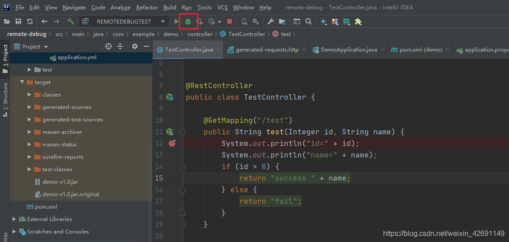Image resolution: width=509 pixels, height=242 pixels.
Task: Open the profiler run dropdown arrow
Action: coord(220,22)
